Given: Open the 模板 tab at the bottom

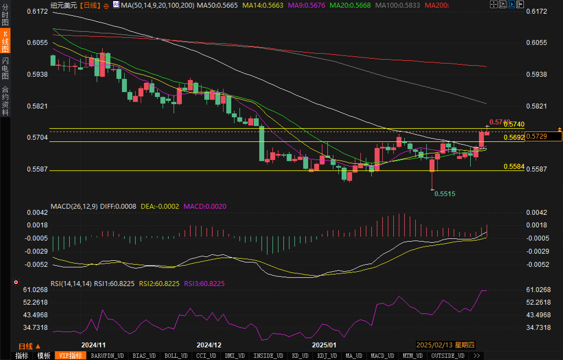Looking at the screenshot, I should 44,356.
